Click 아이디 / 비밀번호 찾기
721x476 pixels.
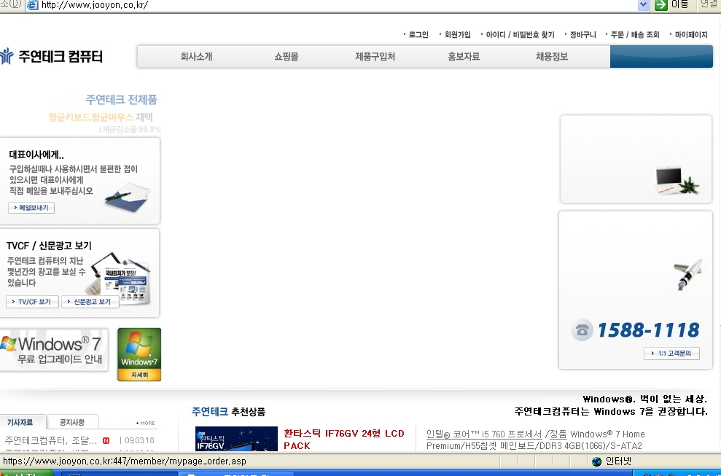(520, 34)
